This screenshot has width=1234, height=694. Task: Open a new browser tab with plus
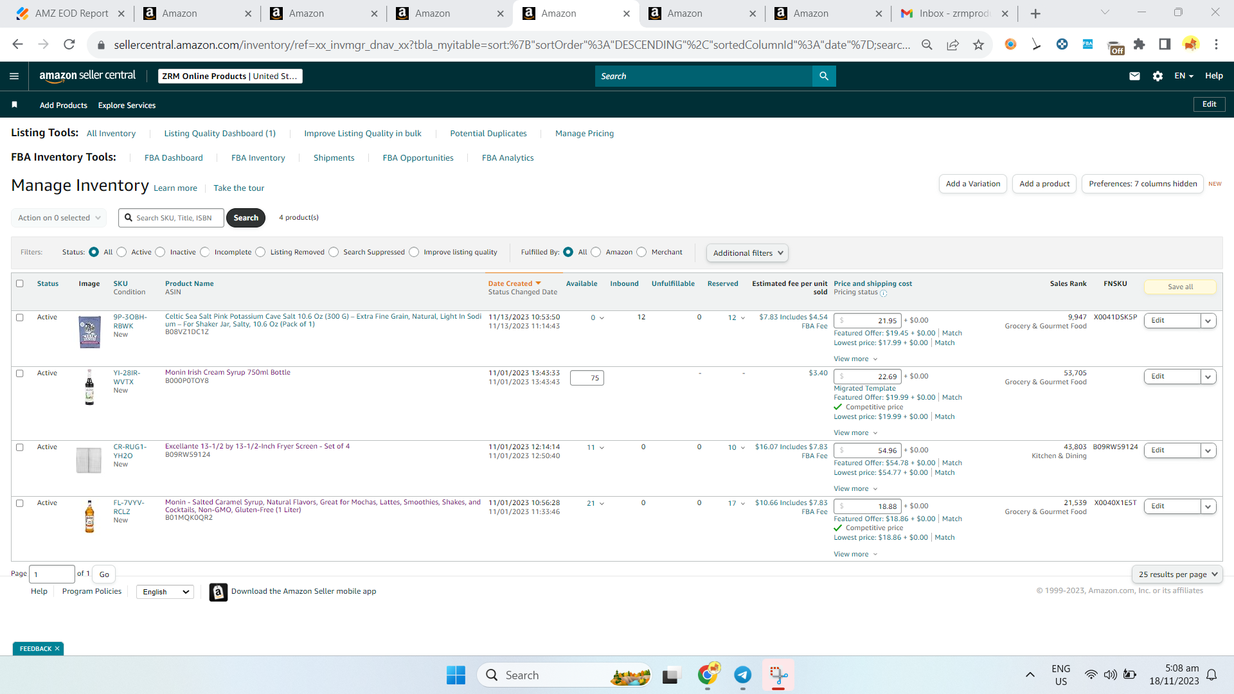tap(1035, 13)
